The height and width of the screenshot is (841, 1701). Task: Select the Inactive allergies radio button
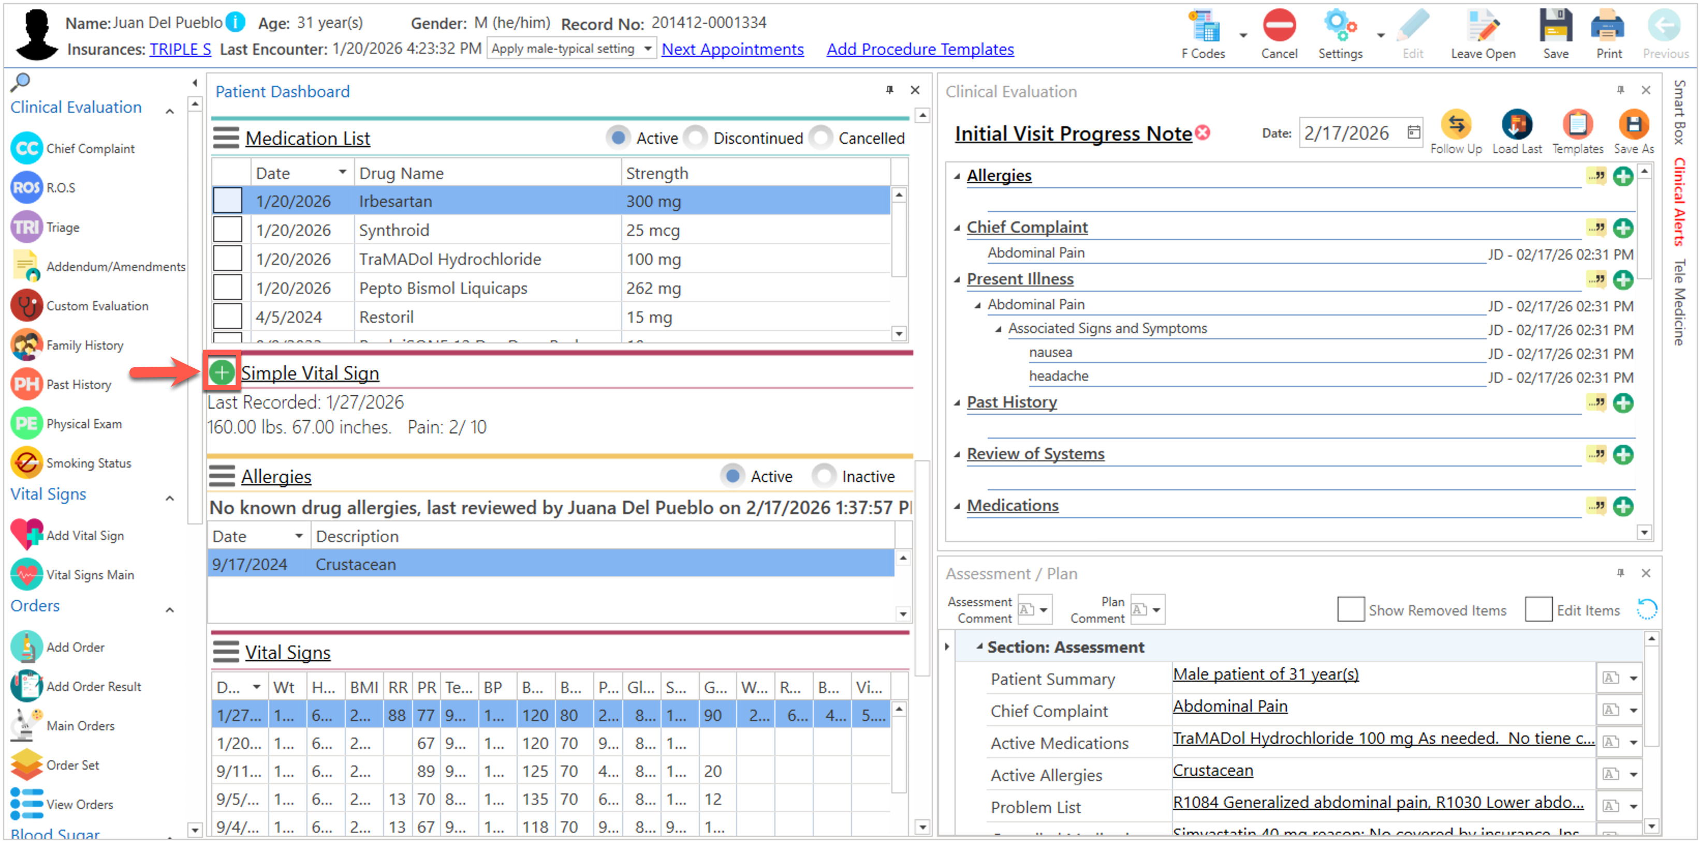point(824,475)
